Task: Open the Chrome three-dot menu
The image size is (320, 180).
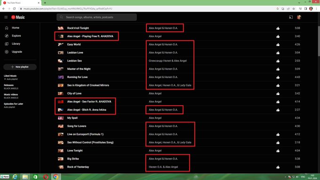Action: [317, 8]
